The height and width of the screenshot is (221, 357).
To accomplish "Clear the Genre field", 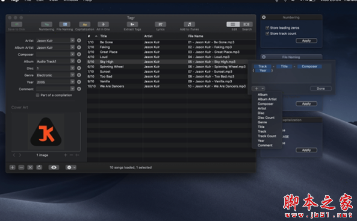I will (79, 75).
